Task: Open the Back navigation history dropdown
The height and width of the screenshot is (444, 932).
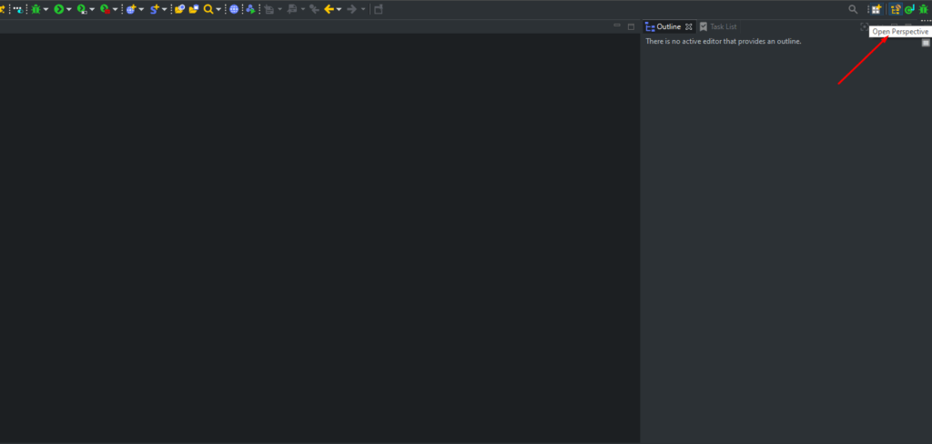Action: (x=339, y=9)
